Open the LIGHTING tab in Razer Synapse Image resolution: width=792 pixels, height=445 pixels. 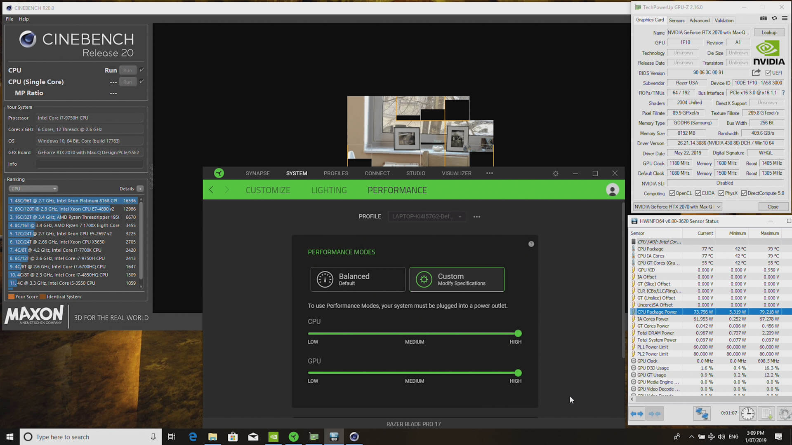[x=329, y=190]
